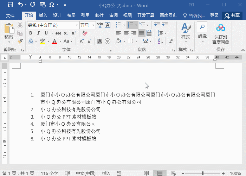Switch to Read Mode view in status bar

coord(147,173)
